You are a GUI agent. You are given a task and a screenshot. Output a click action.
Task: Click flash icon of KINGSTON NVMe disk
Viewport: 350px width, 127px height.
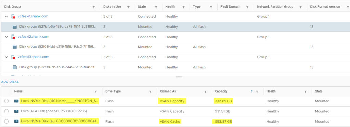click(x=16, y=101)
